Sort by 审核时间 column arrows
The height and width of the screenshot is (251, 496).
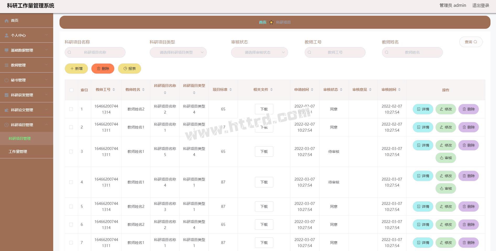click(x=399, y=90)
